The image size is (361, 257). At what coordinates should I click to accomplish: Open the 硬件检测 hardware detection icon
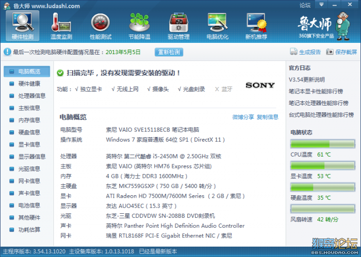coord(23,26)
